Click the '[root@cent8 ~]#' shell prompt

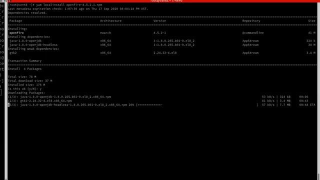[x=21, y=4]
